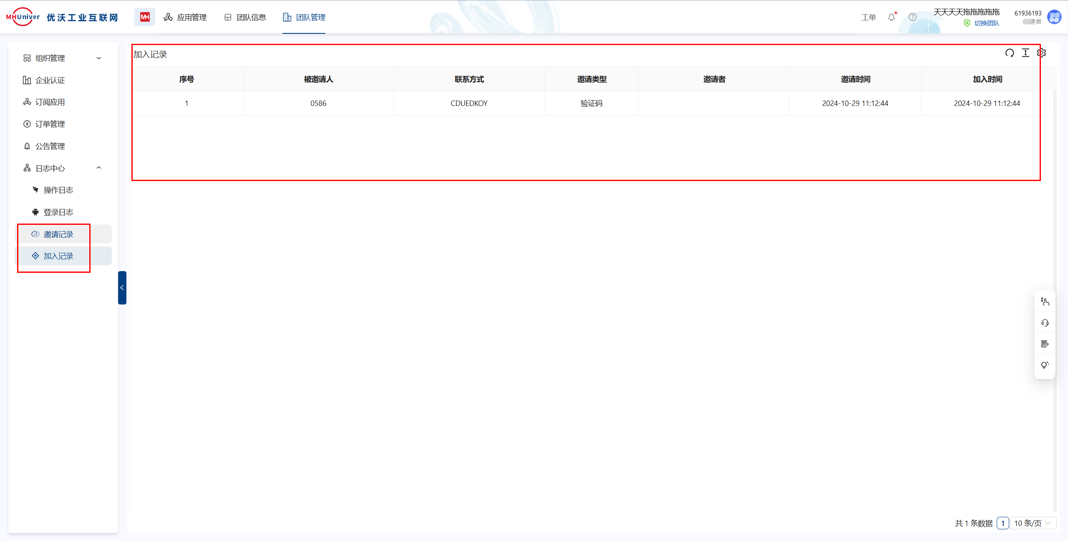The image size is (1068, 541).
Task: Click the lightbulb suggestion icon
Action: tap(1045, 365)
